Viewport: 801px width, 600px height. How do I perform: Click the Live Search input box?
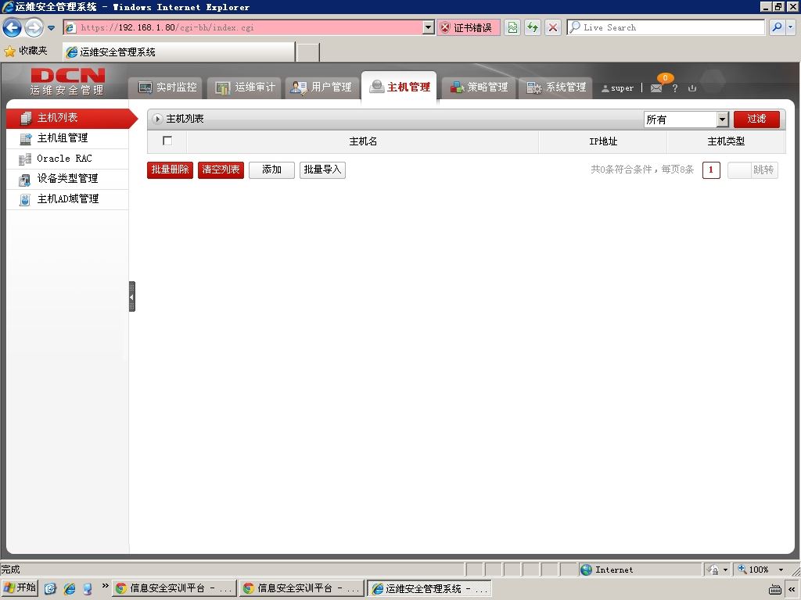tap(666, 27)
